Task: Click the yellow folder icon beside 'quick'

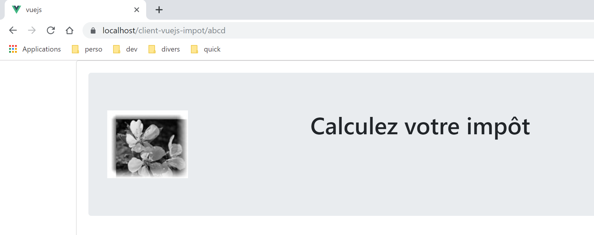Action: coord(194,49)
